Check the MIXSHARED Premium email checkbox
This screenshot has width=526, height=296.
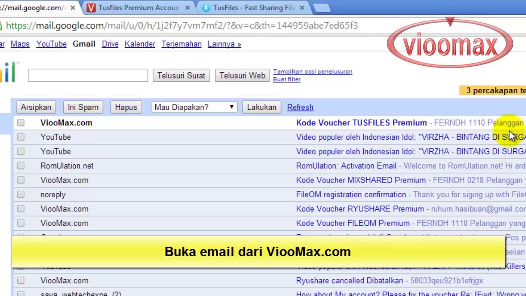click(21, 180)
